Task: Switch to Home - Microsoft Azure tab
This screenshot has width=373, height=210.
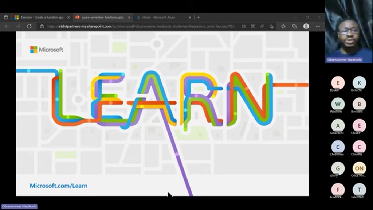Action: click(164, 17)
